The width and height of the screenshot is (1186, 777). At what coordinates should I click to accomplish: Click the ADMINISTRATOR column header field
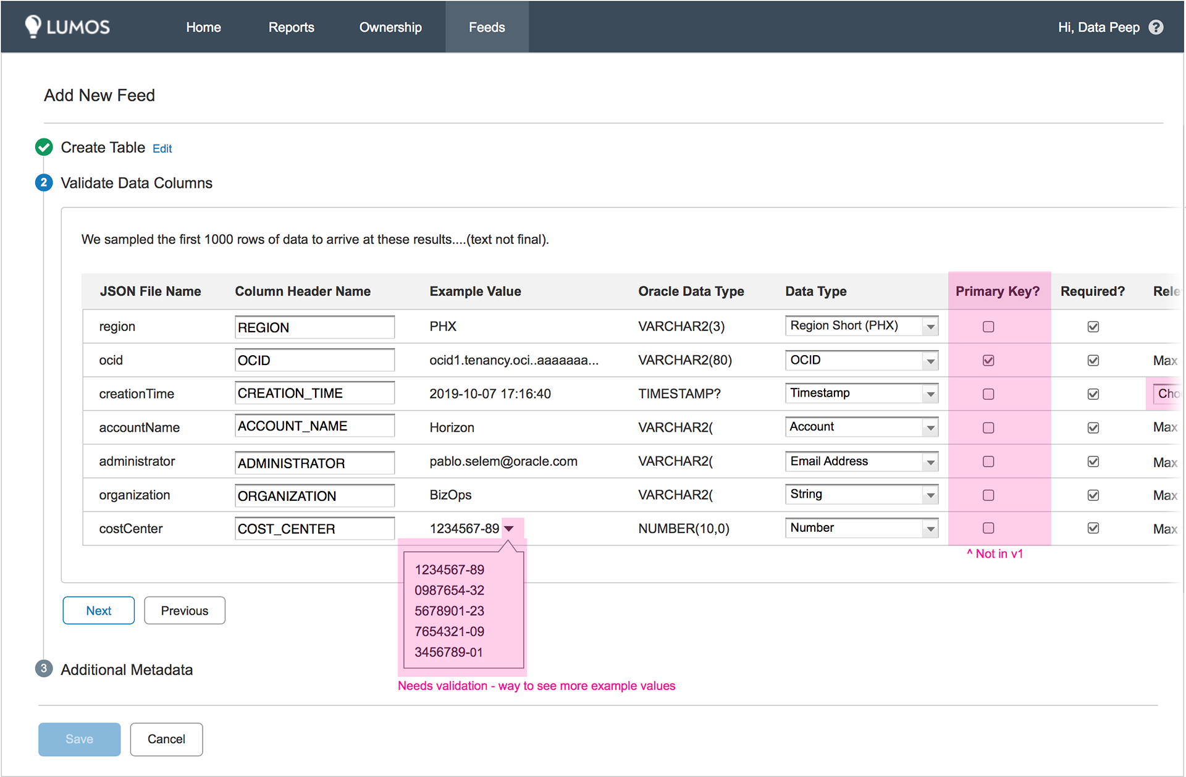[x=314, y=463]
